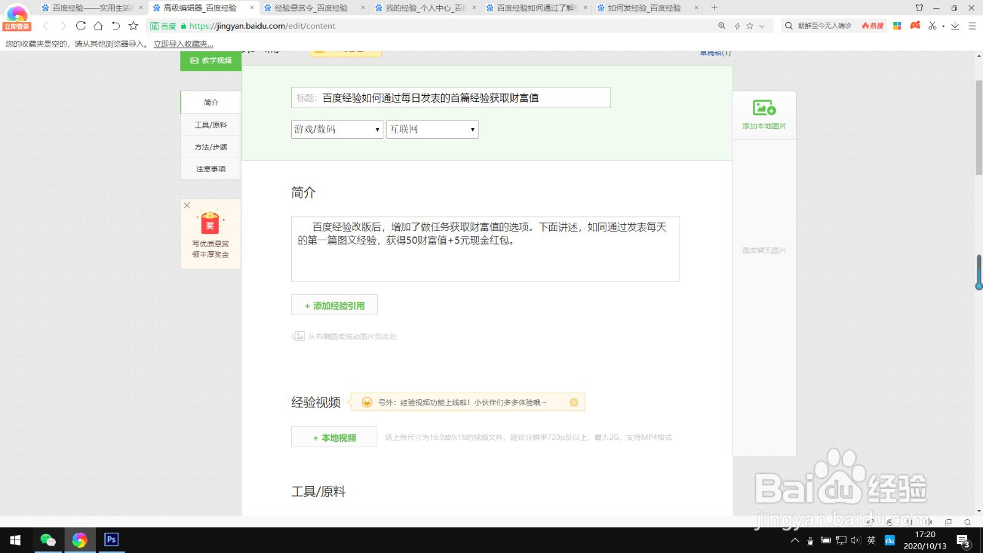Screen dimensions: 983x553
Task: Switch to tab 百度经验——实用生活
Action: (x=92, y=8)
